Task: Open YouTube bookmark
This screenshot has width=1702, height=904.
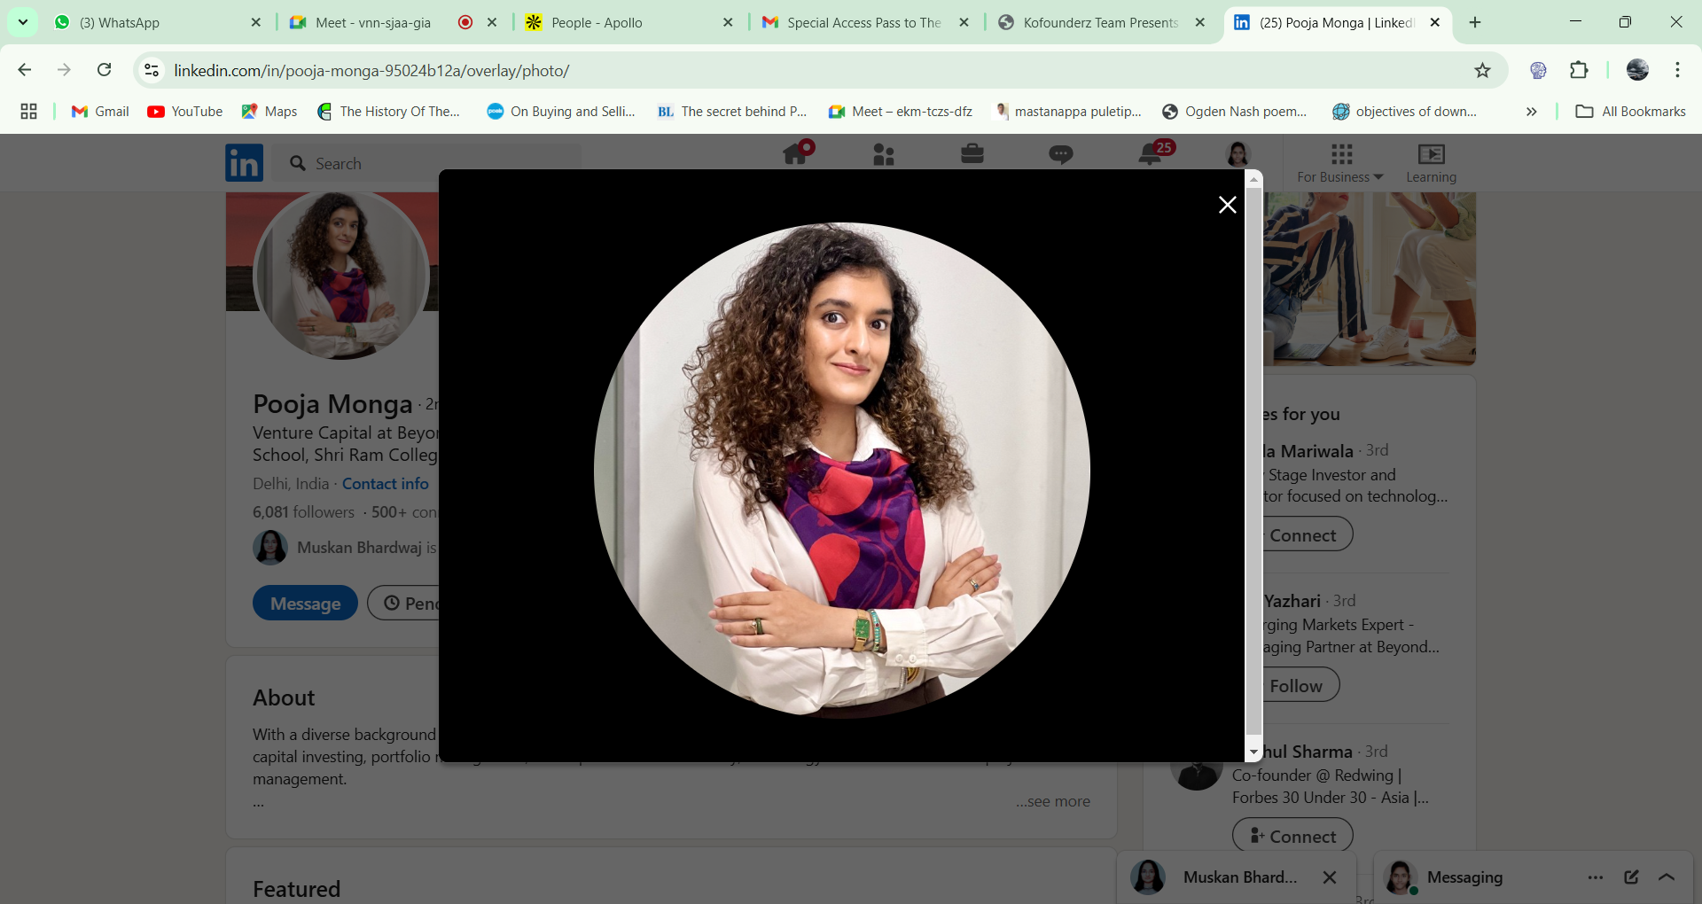Action: [185, 112]
